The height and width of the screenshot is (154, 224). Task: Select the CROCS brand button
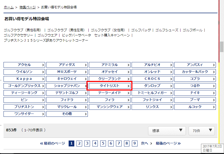click(x=152, y=79)
